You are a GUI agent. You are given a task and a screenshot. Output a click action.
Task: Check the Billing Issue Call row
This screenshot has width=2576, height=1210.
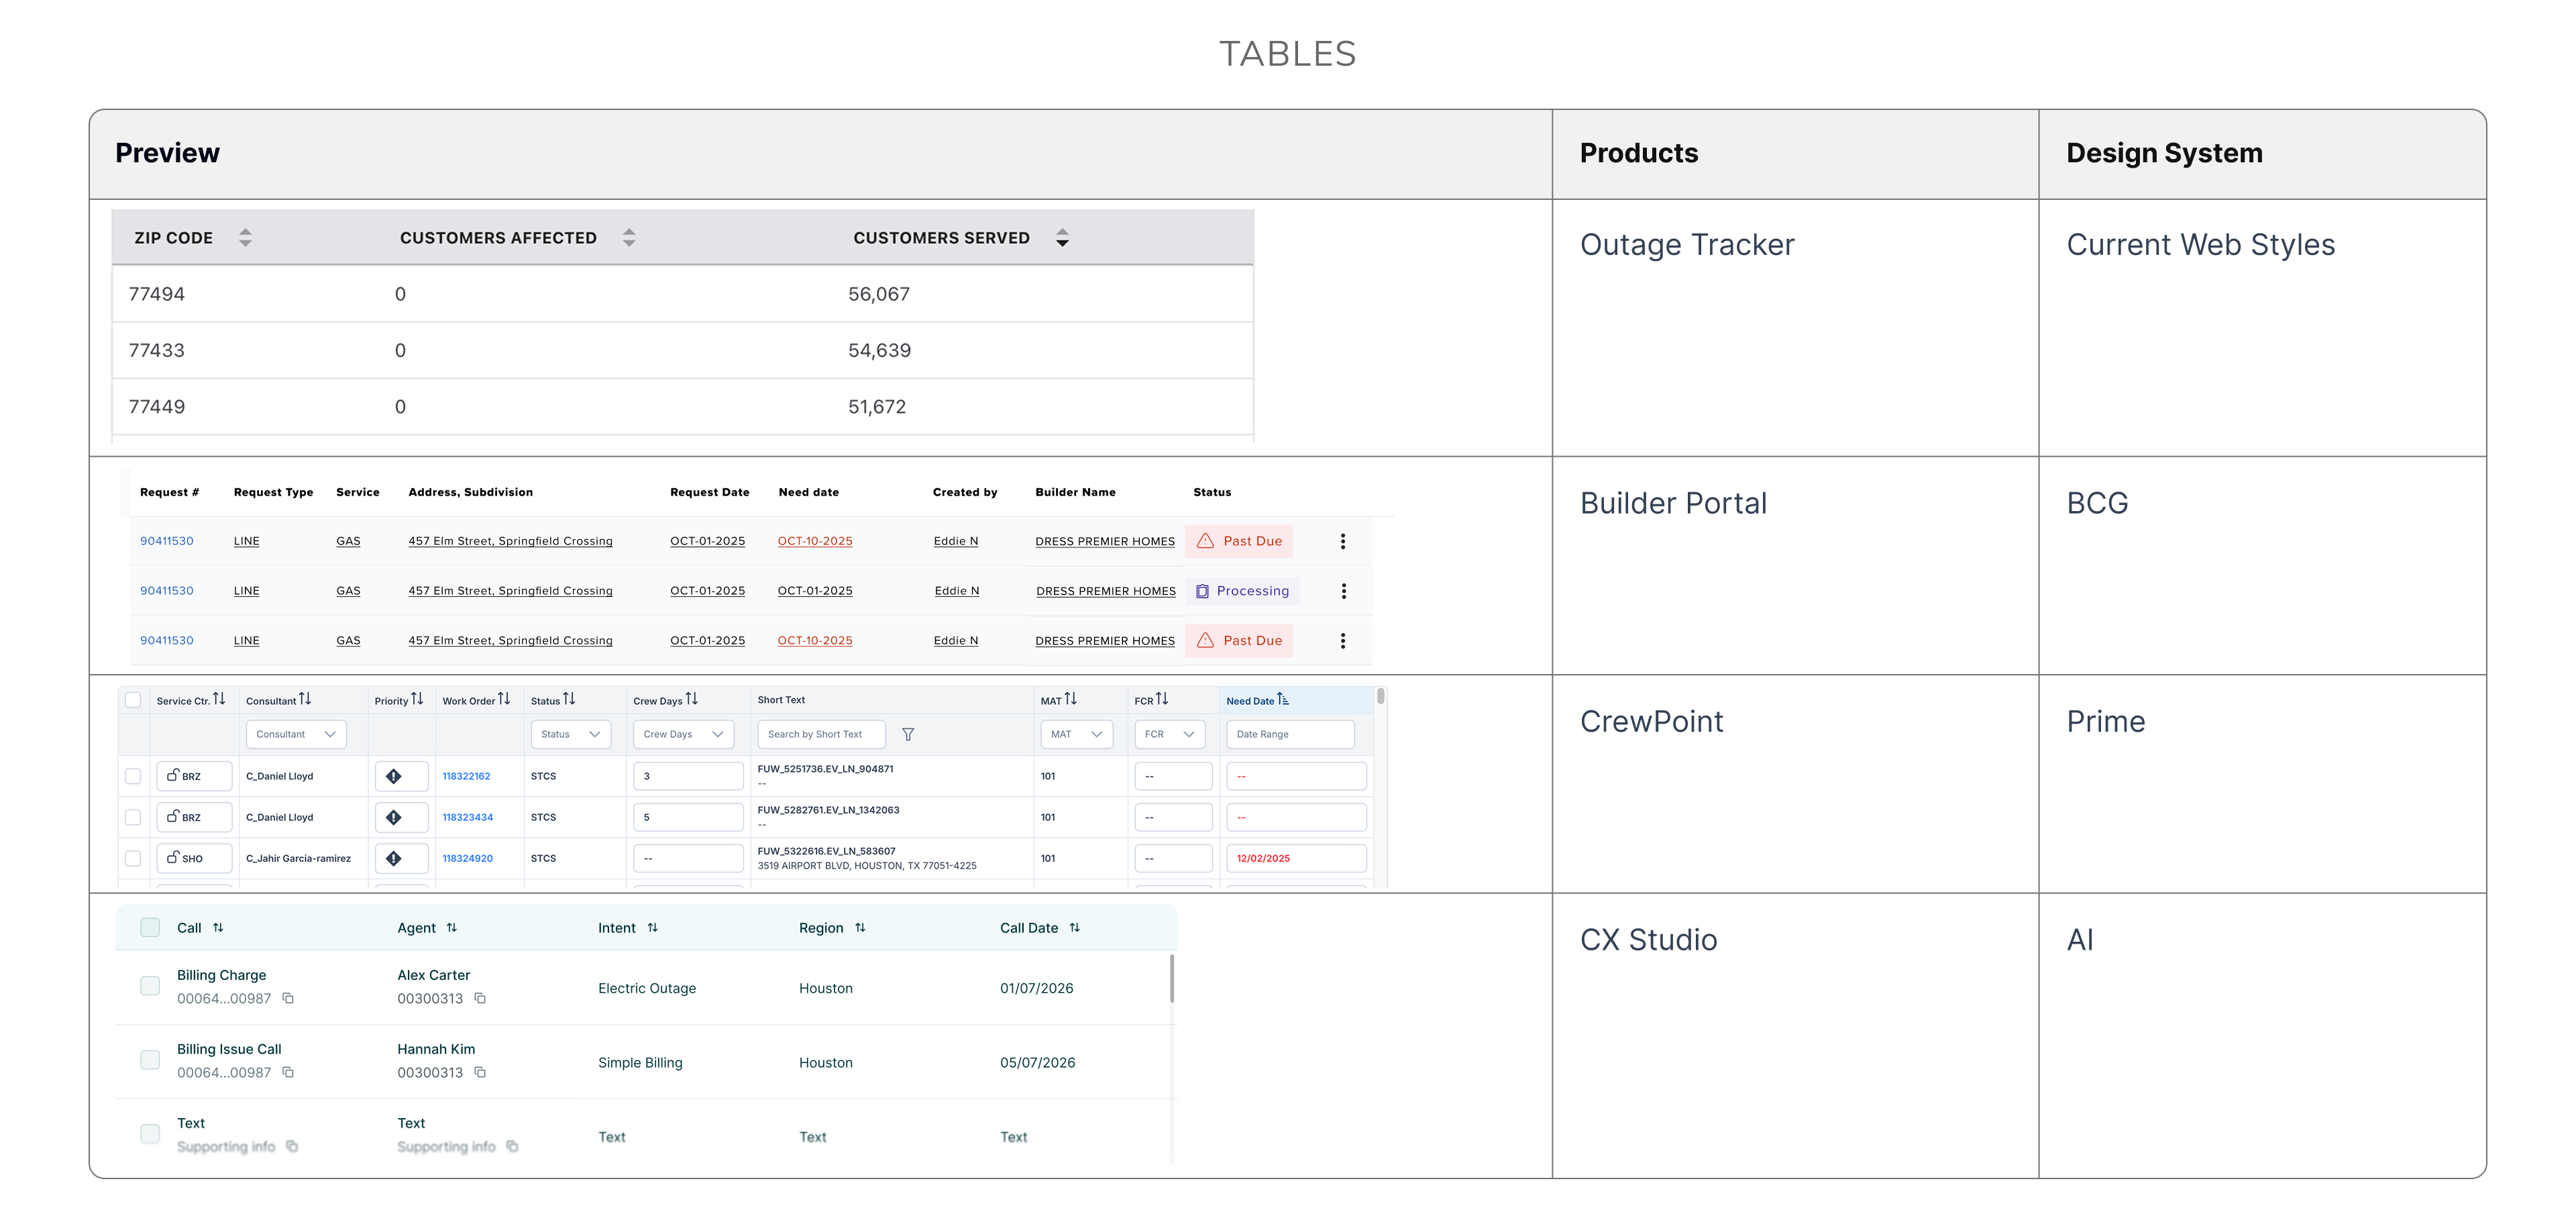click(x=150, y=1060)
